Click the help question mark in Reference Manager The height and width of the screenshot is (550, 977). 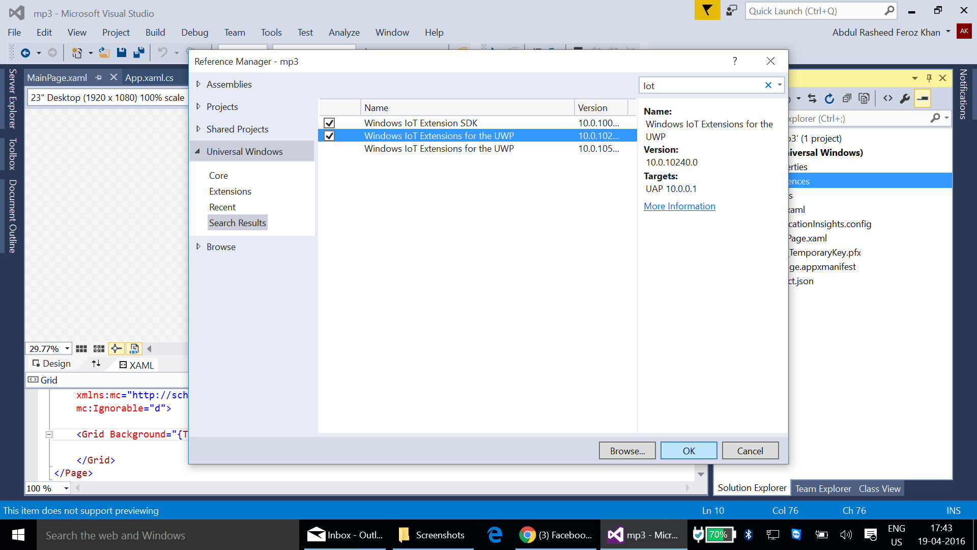point(735,61)
